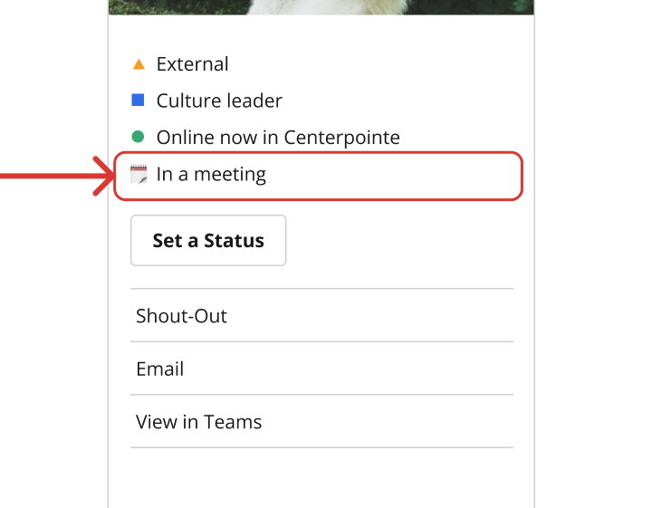This screenshot has height=508, width=652.
Task: Click the orange triangle External icon
Action: [139, 64]
